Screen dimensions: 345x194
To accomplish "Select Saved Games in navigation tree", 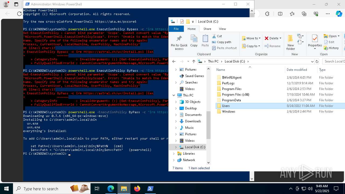I will pyautogui.click(x=194, y=76).
